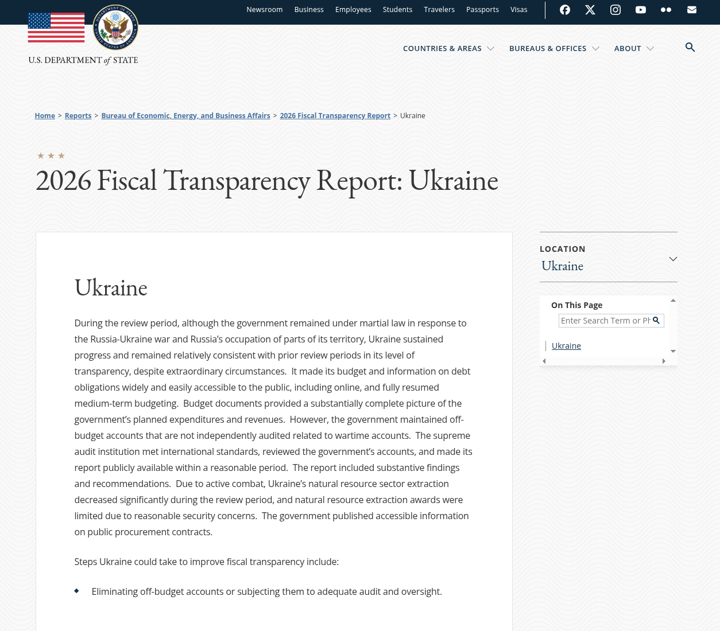
Task: Click the On This Page scroll left arrow
Action: tap(544, 361)
